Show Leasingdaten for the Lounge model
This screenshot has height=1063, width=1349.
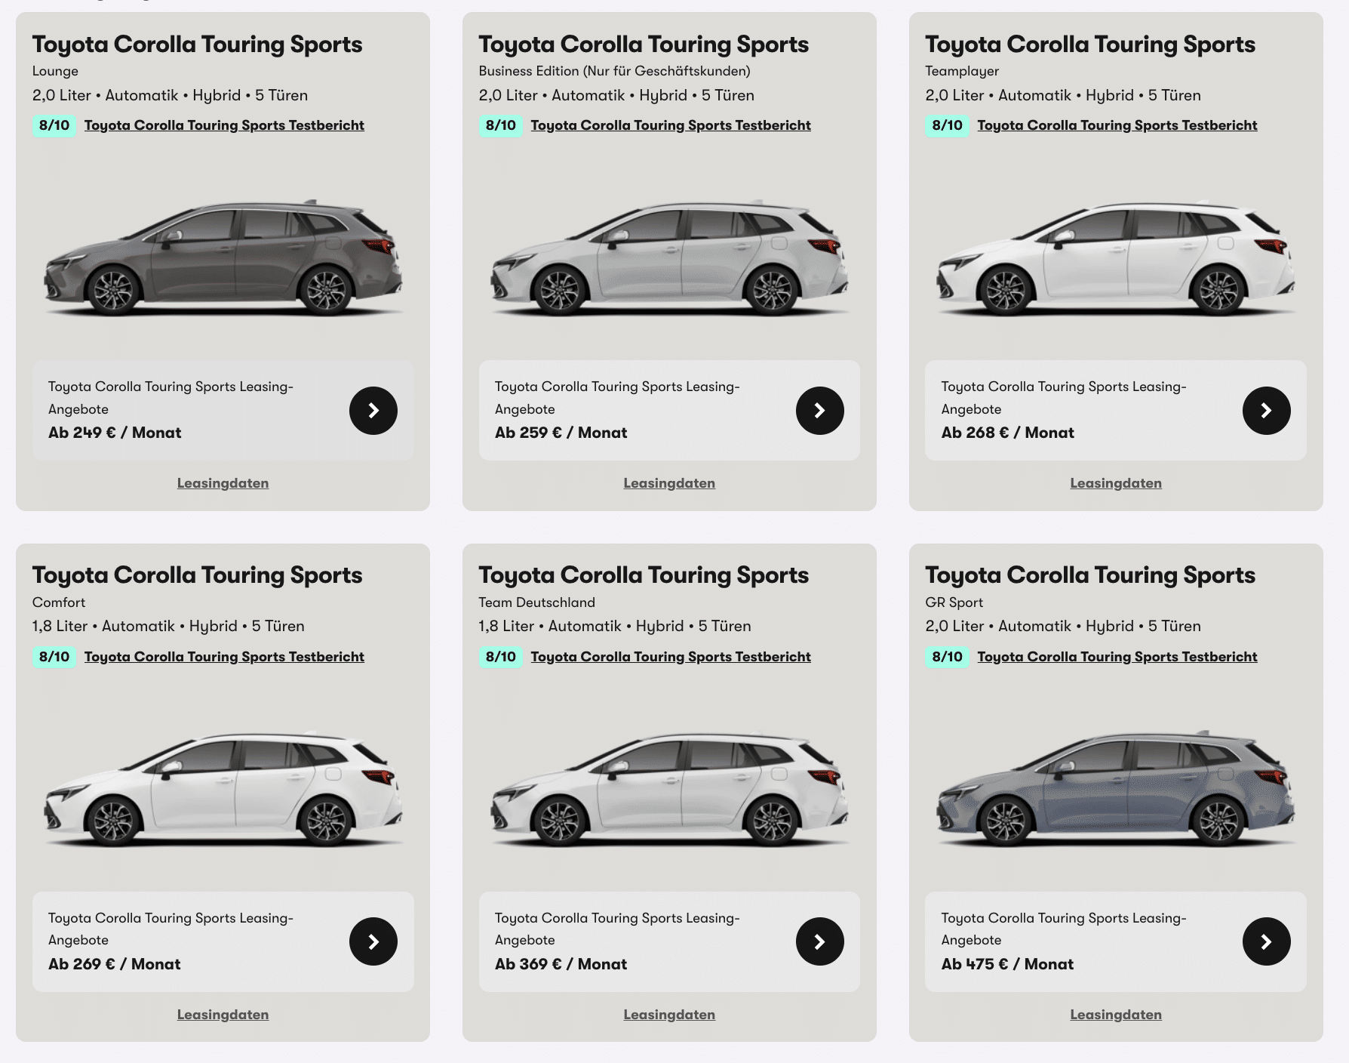(223, 483)
